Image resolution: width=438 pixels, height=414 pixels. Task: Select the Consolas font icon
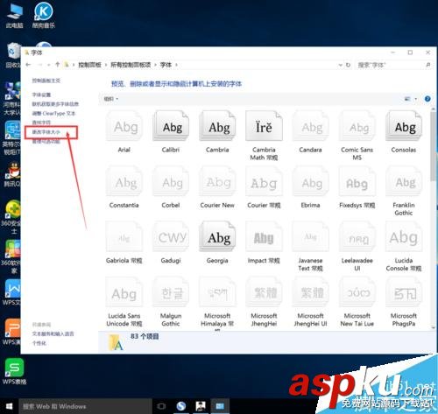(404, 126)
